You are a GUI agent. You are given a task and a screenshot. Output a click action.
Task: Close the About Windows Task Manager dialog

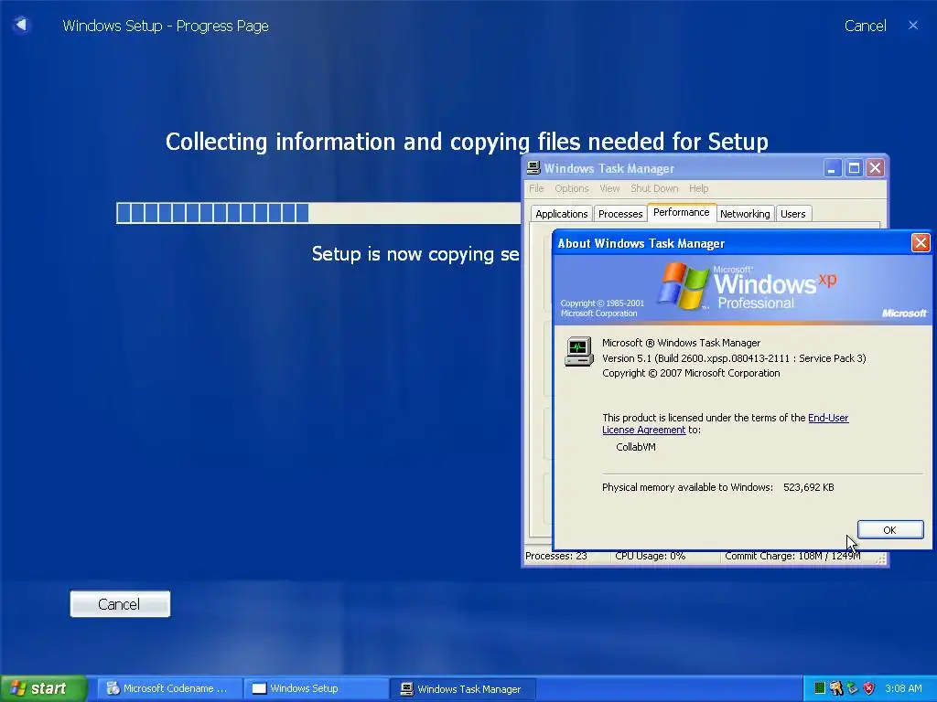pyautogui.click(x=921, y=243)
